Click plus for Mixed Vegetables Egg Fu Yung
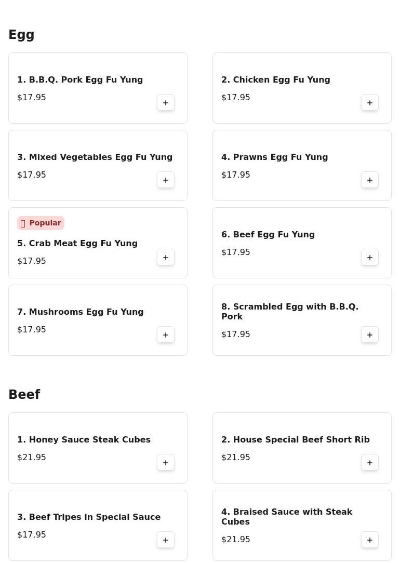 coord(166,180)
